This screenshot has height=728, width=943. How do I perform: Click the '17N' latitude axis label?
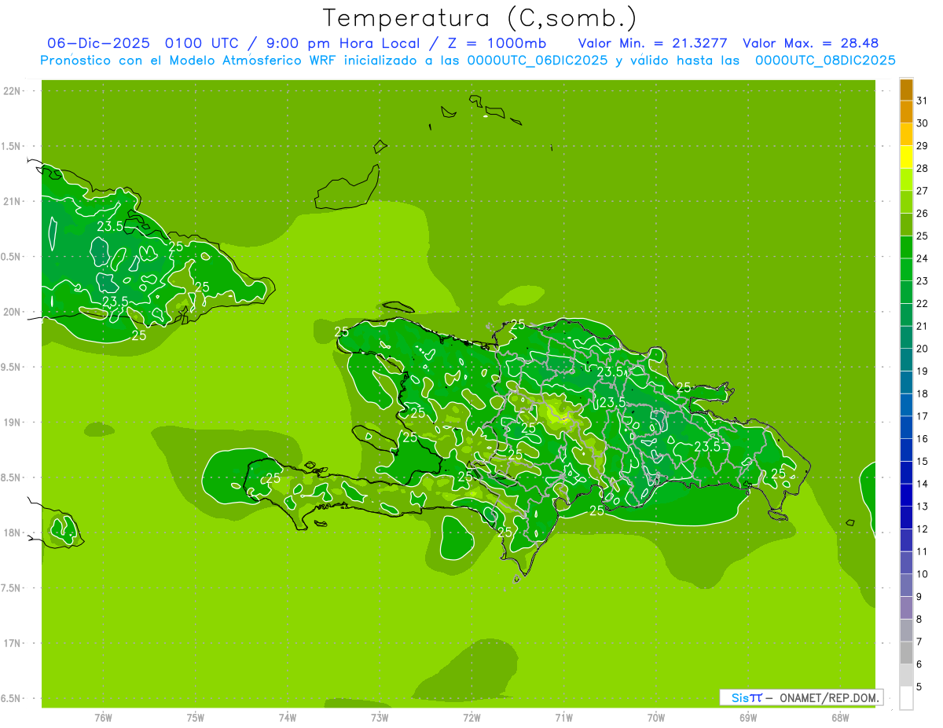click(12, 643)
